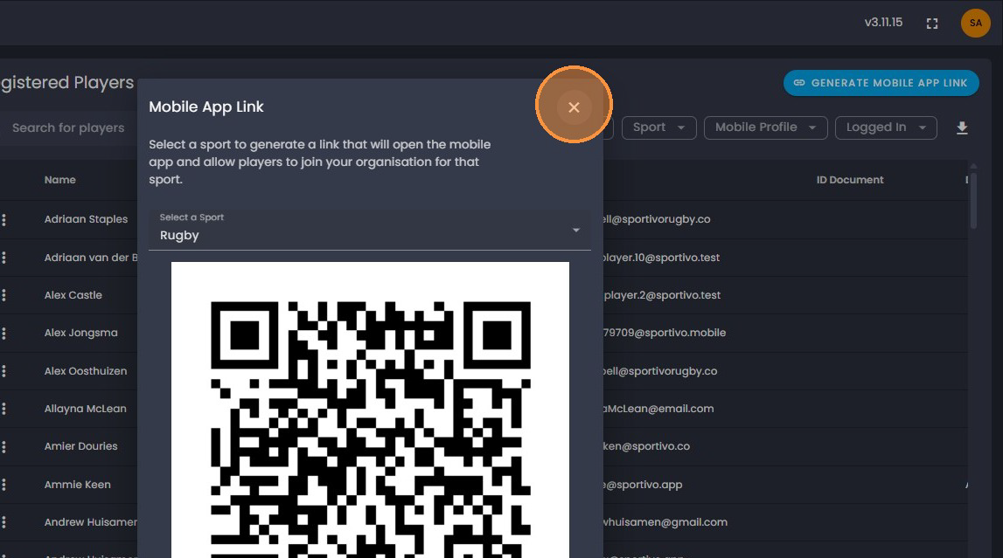Close the Mobile App Link dialog
This screenshot has height=558, width=1003.
point(574,107)
